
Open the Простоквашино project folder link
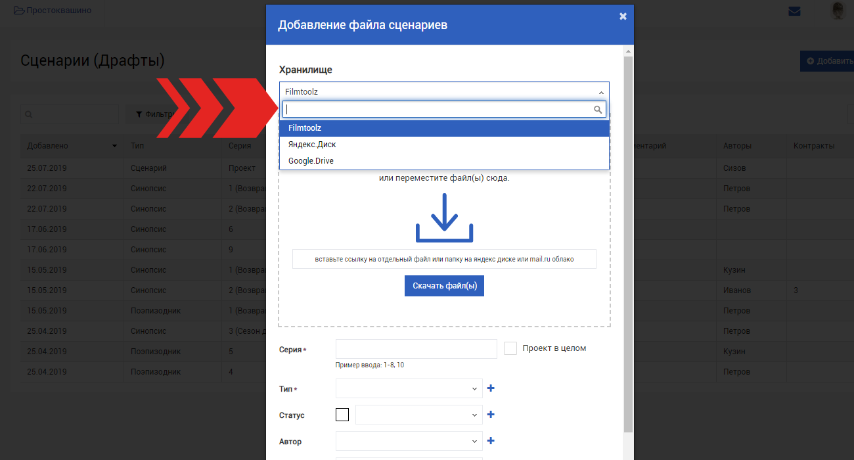(53, 11)
